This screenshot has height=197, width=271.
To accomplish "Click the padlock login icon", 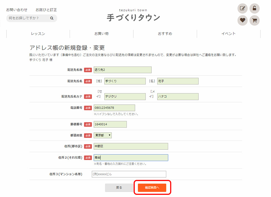I will coord(254,8).
